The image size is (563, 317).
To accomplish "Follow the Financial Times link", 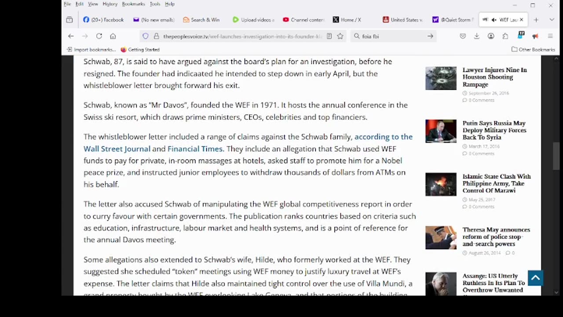I will (195, 149).
